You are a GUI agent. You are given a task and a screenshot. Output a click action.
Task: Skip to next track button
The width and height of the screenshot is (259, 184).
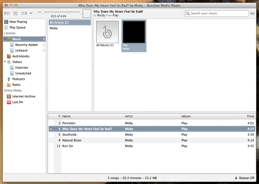coord(24,13)
